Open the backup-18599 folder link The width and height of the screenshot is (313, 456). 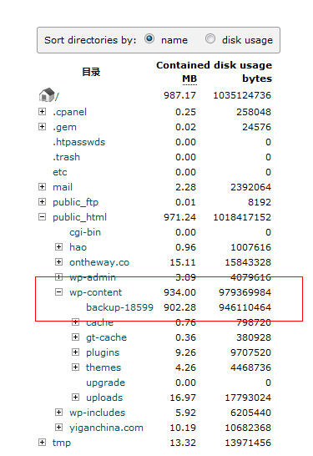point(119,307)
